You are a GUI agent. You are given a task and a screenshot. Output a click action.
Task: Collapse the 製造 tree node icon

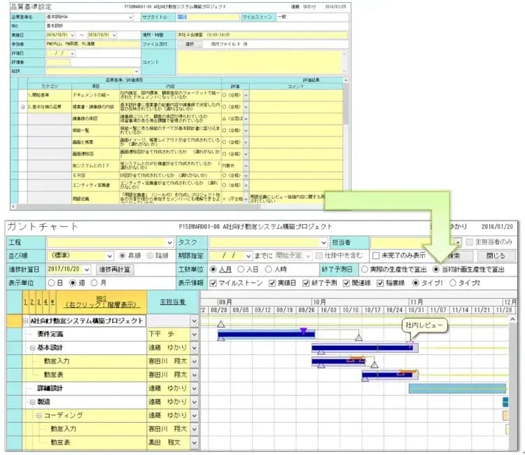coord(32,402)
